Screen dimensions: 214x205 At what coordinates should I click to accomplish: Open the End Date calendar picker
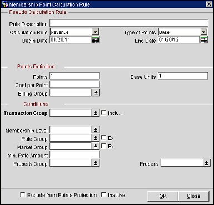[x=204, y=40]
